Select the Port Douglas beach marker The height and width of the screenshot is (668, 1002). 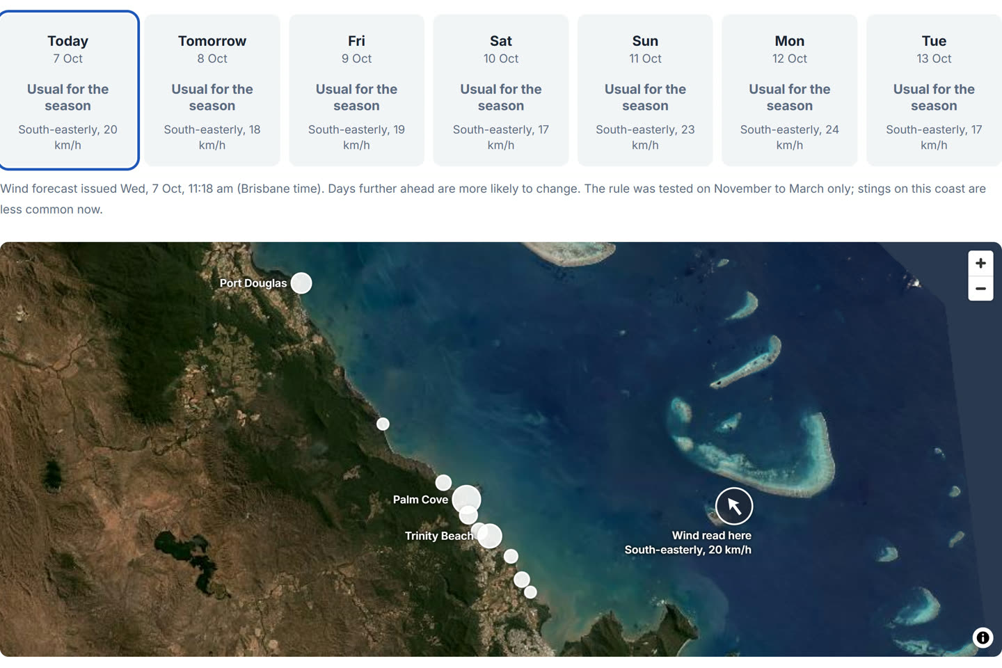(301, 283)
